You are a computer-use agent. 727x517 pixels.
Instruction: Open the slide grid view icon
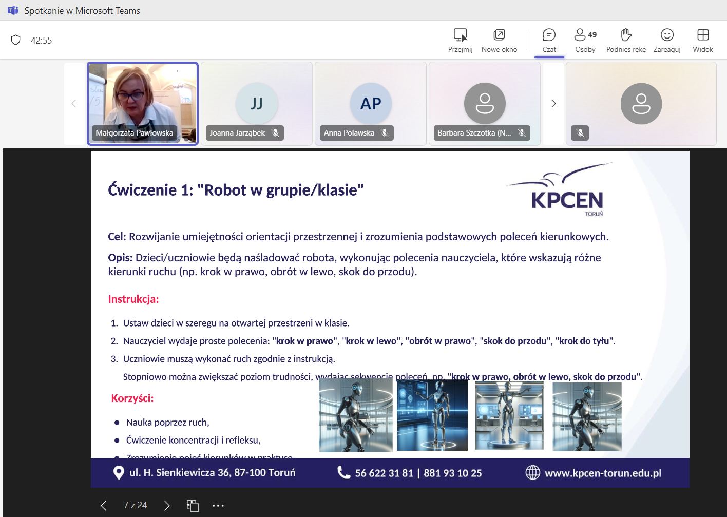click(x=193, y=506)
